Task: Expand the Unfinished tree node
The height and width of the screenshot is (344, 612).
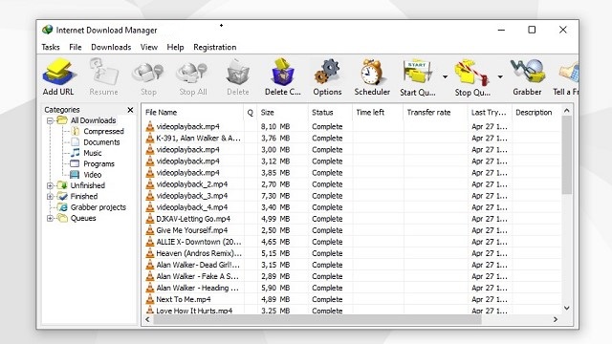Action: (x=50, y=185)
